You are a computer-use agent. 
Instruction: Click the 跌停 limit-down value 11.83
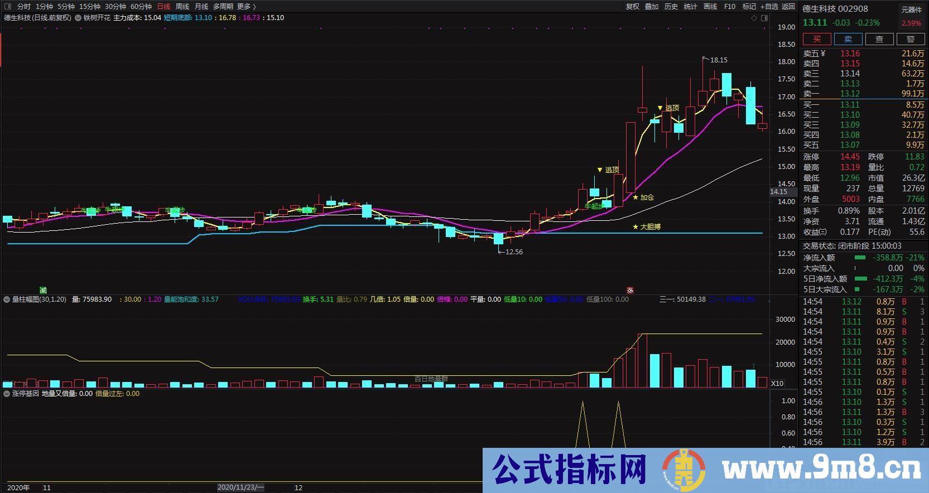pyautogui.click(x=914, y=157)
